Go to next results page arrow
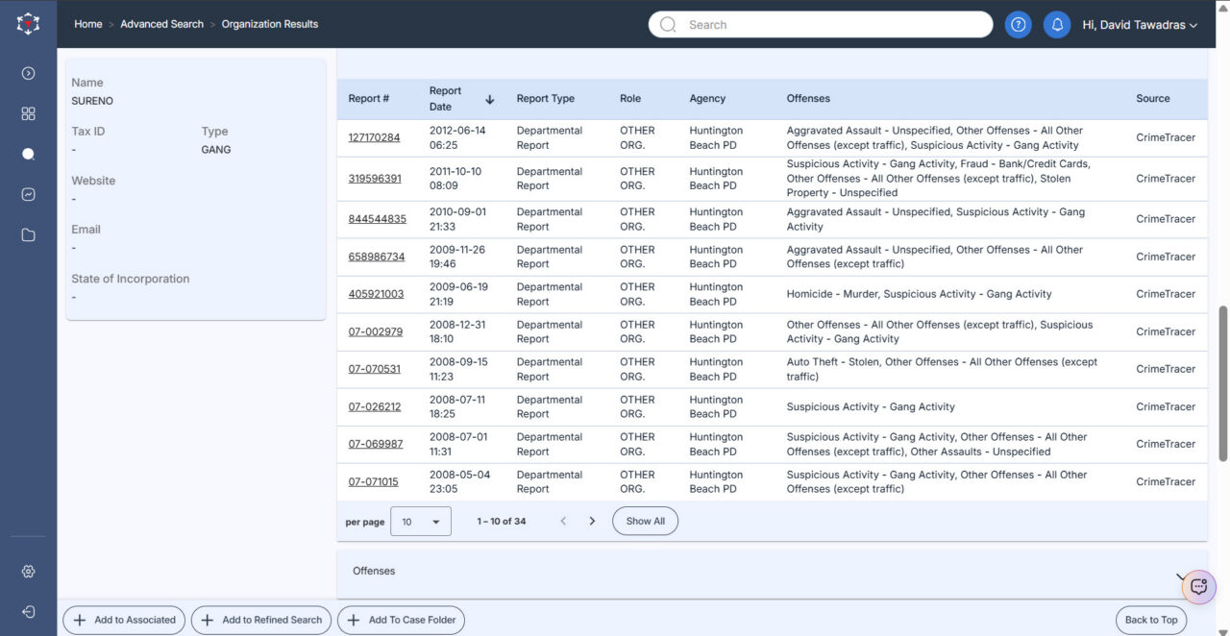Viewport: 1230px width, 636px height. click(592, 522)
